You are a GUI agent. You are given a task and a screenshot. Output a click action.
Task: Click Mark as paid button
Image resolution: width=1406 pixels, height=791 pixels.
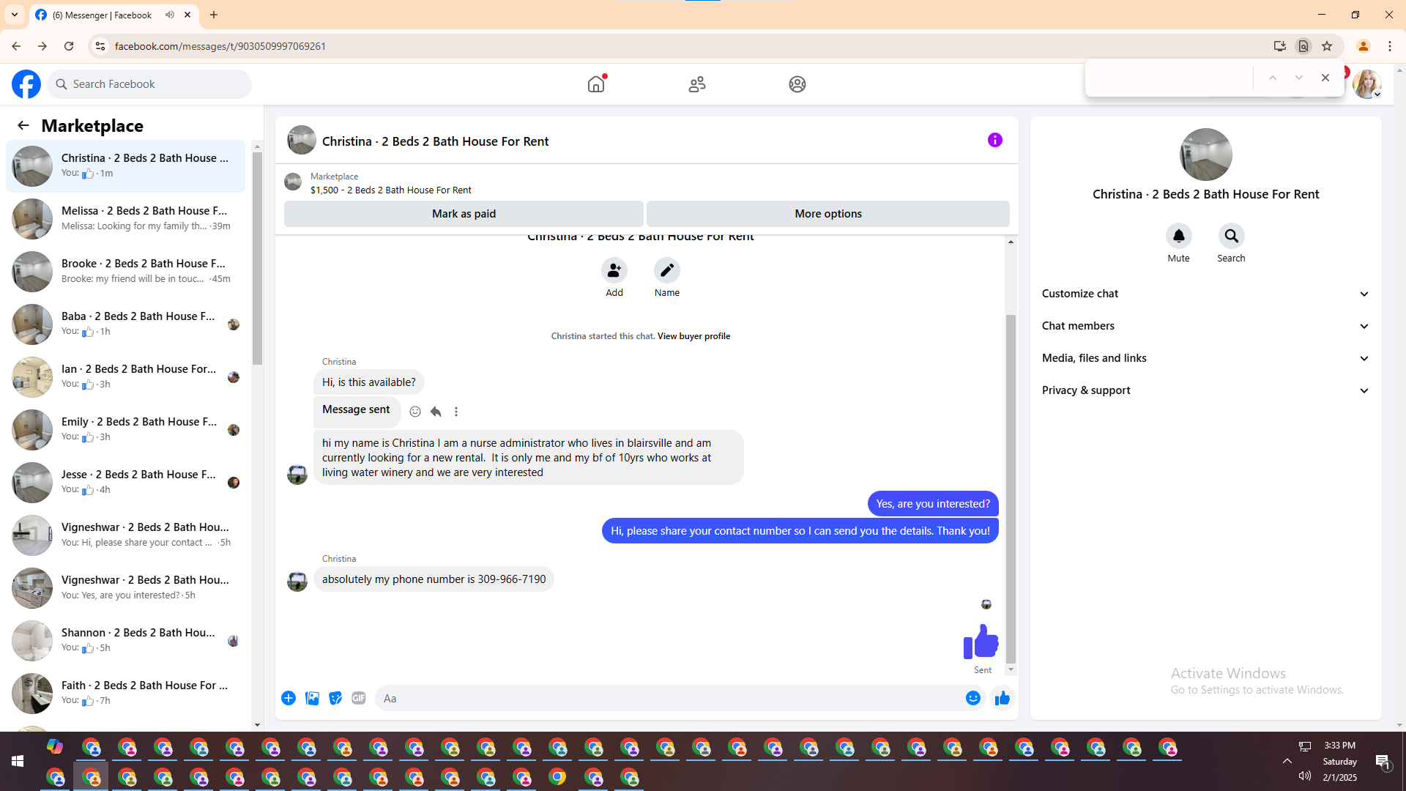(464, 214)
